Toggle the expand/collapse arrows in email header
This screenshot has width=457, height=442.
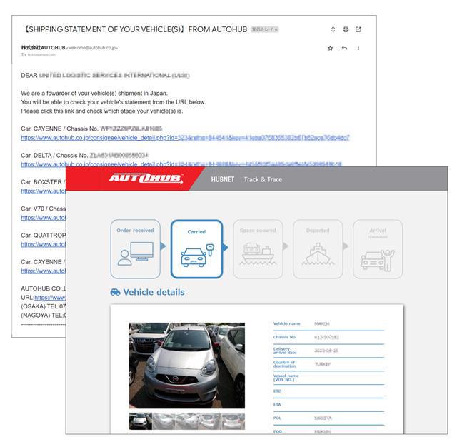[x=333, y=29]
